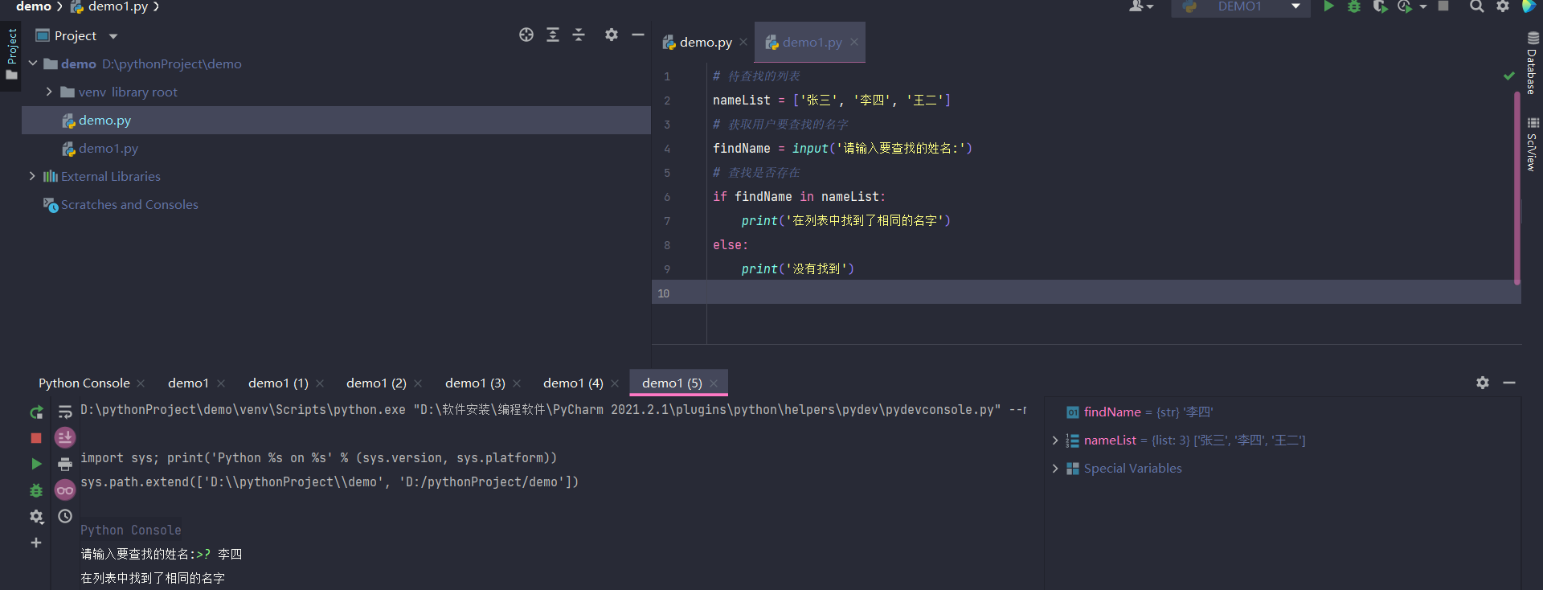Open the Project view selector dropdown
This screenshot has width=1543, height=590.
tap(113, 36)
